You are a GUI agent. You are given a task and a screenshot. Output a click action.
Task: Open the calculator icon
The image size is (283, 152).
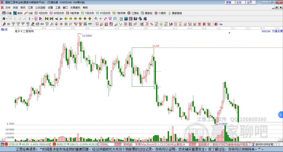(x=126, y=19)
